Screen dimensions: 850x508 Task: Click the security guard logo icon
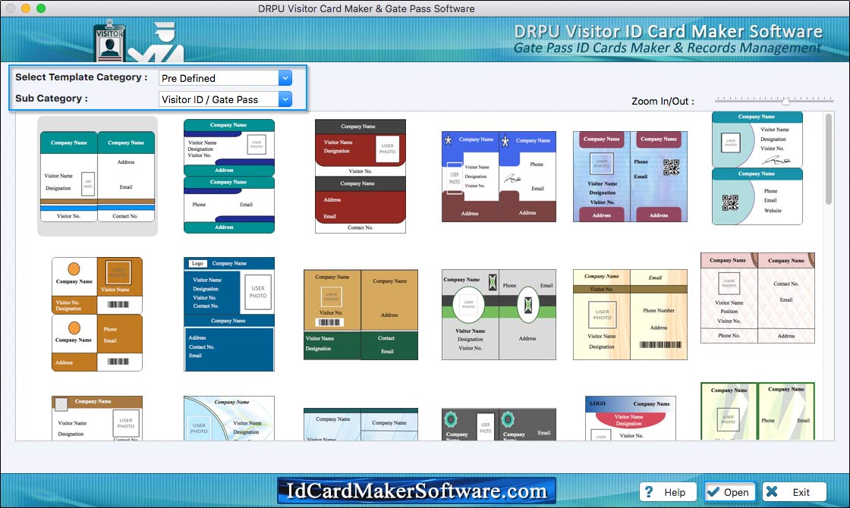coord(157,42)
